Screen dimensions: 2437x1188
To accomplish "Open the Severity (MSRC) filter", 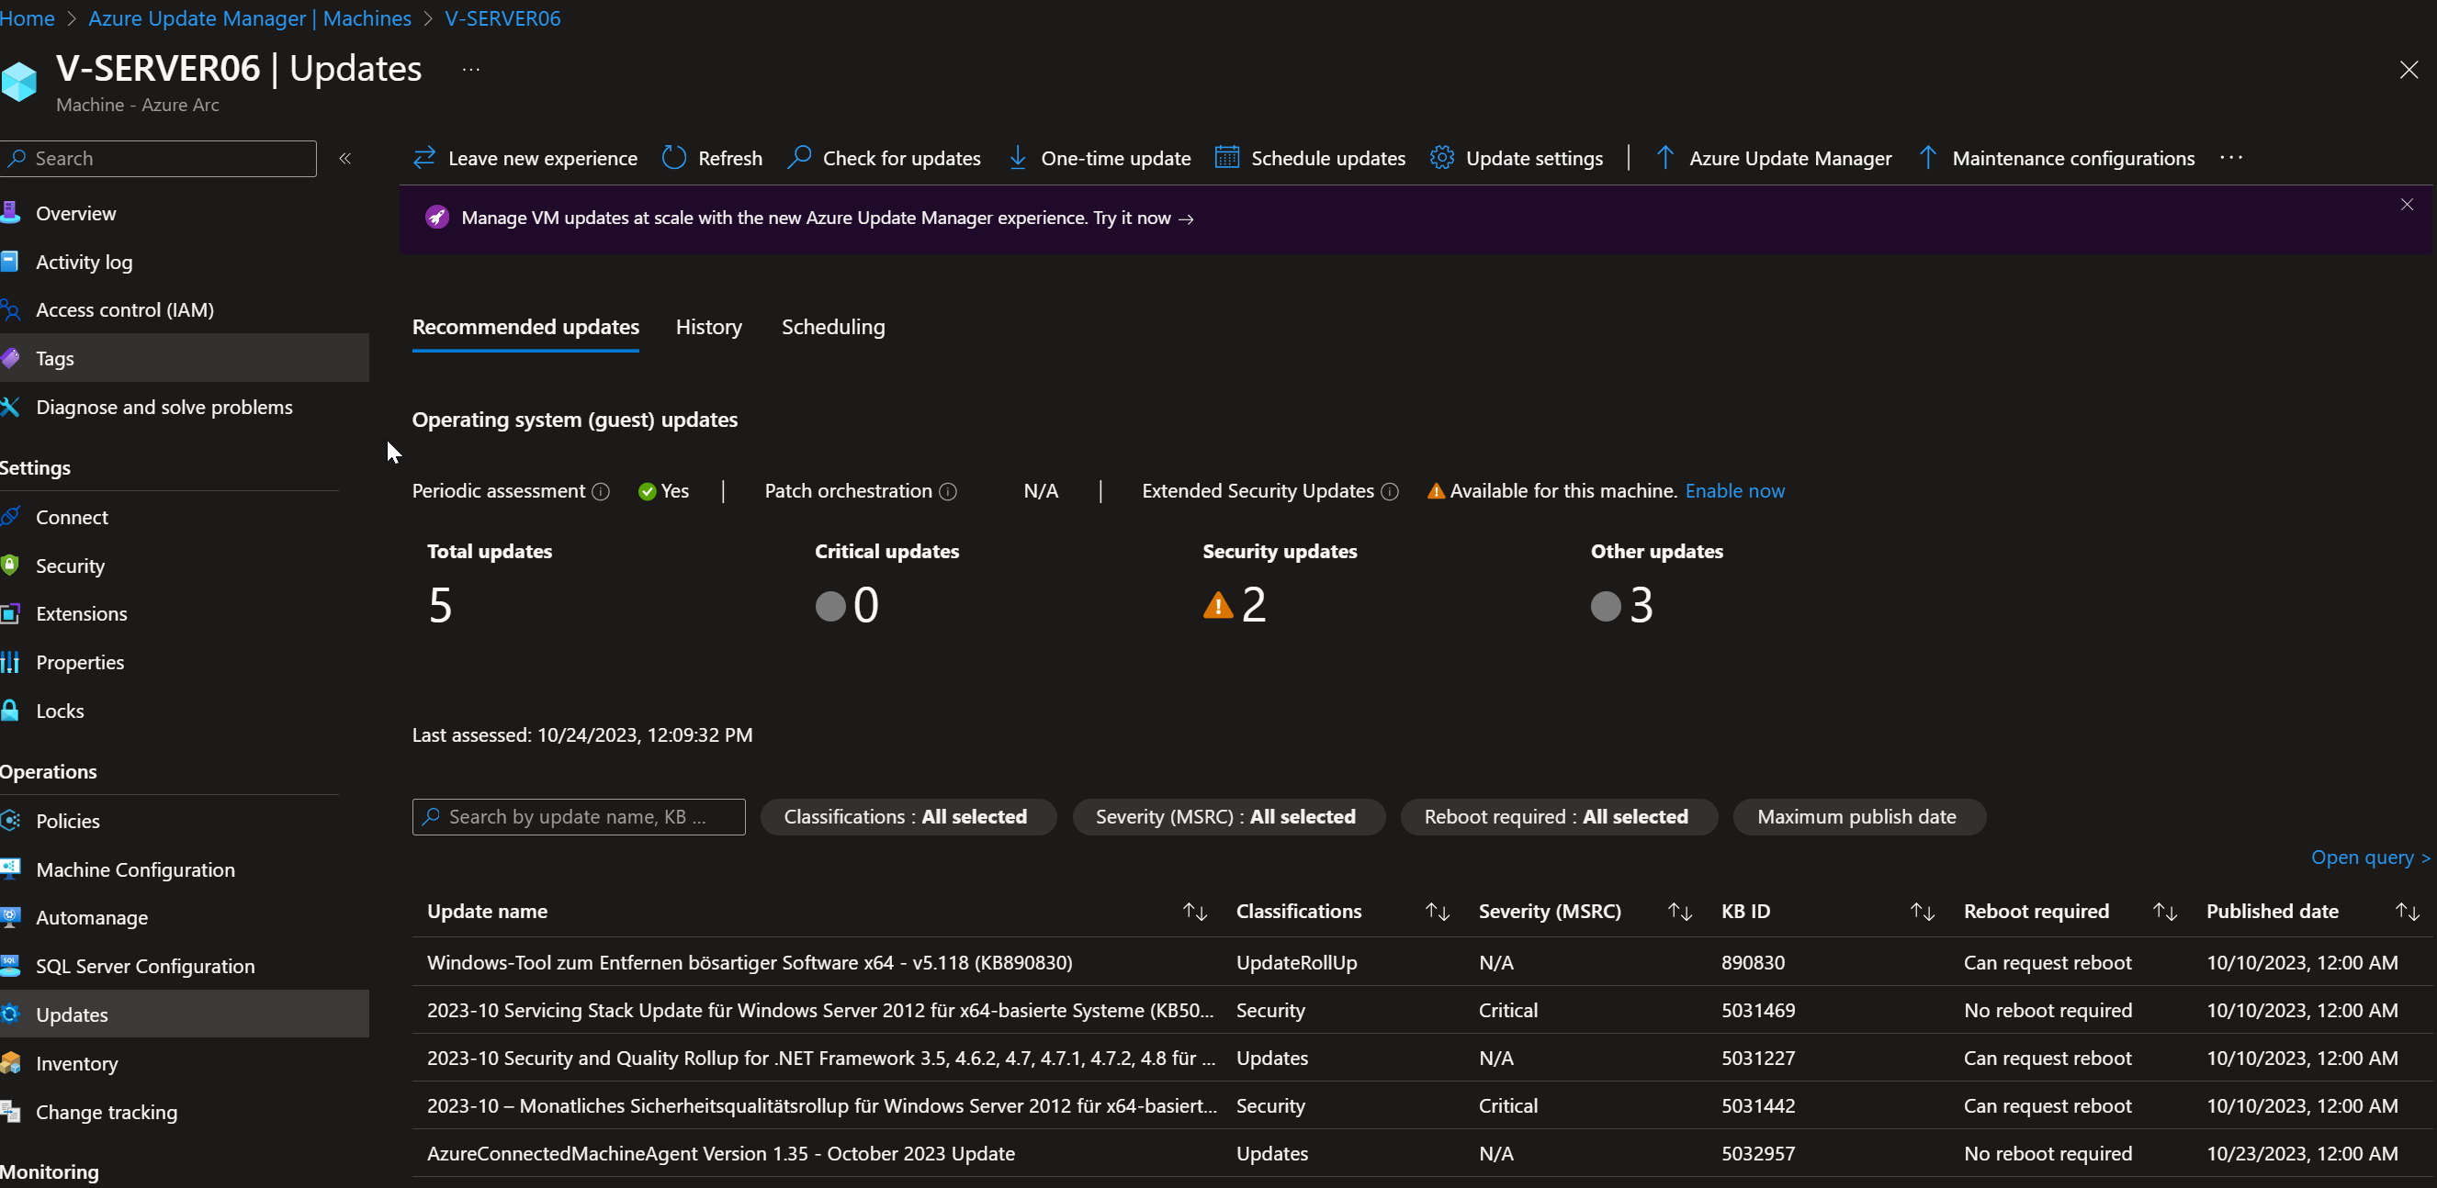I will click(x=1227, y=816).
